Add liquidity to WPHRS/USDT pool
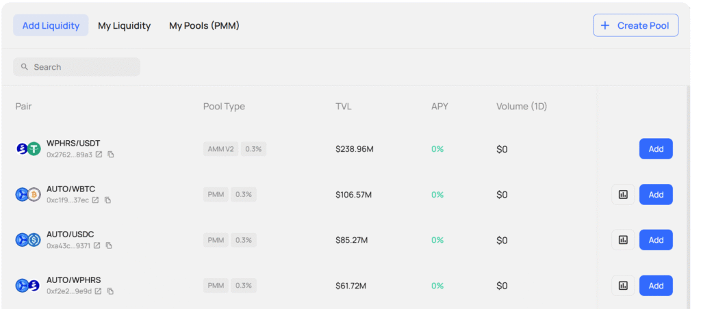 (655, 149)
